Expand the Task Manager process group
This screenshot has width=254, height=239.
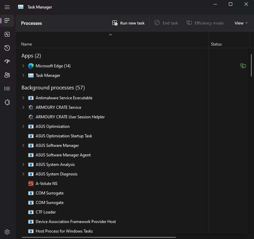click(23, 75)
